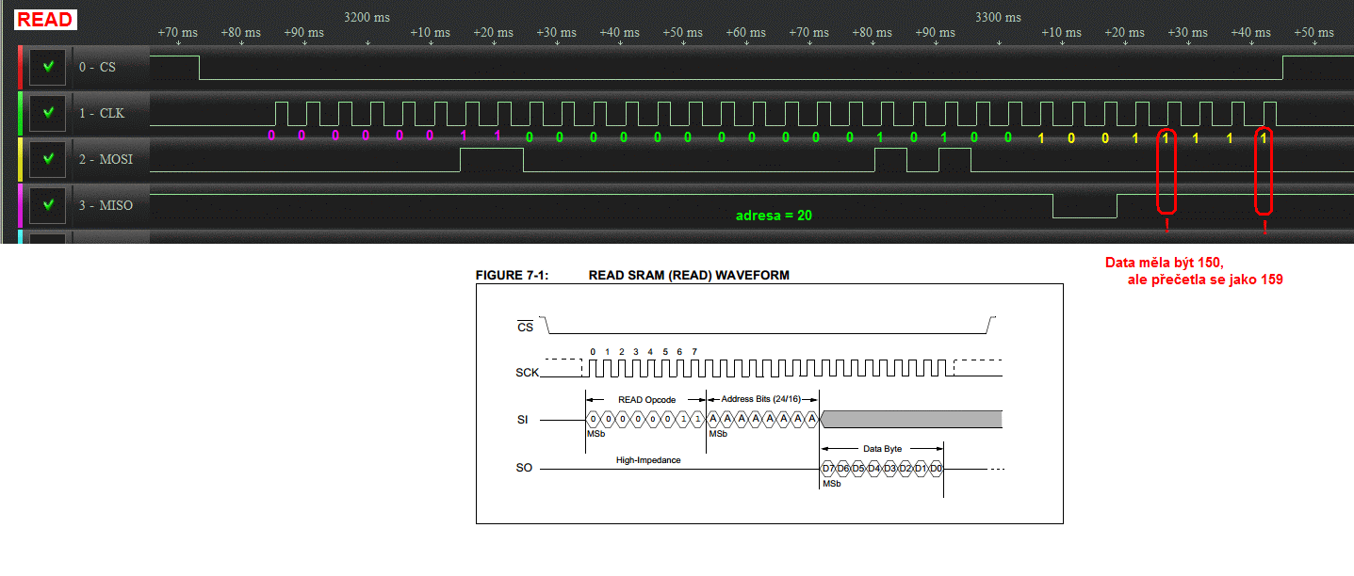The image size is (1354, 576).
Task: Click the red color strip of the CS channel
Action: (20, 68)
